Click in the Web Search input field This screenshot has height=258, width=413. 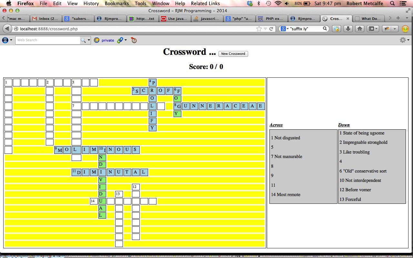(47, 40)
